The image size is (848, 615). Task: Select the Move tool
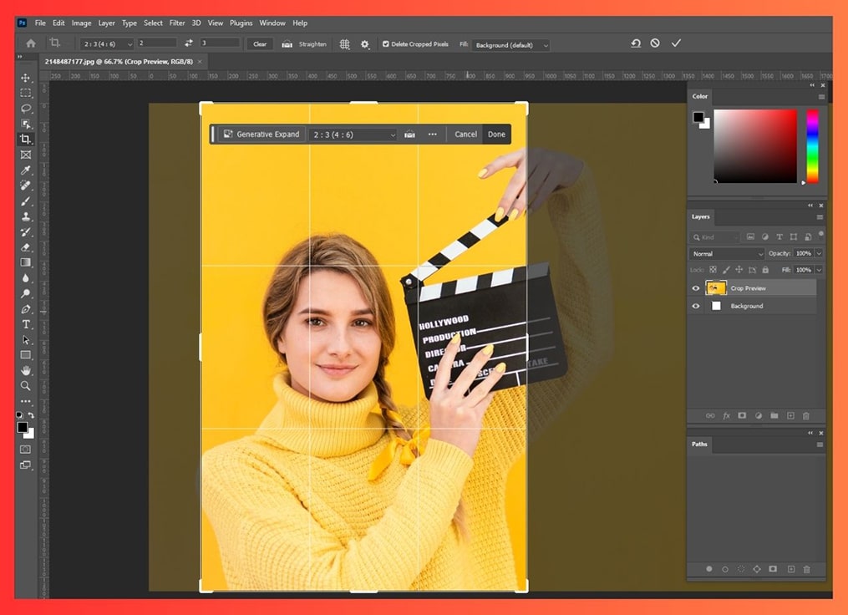26,78
